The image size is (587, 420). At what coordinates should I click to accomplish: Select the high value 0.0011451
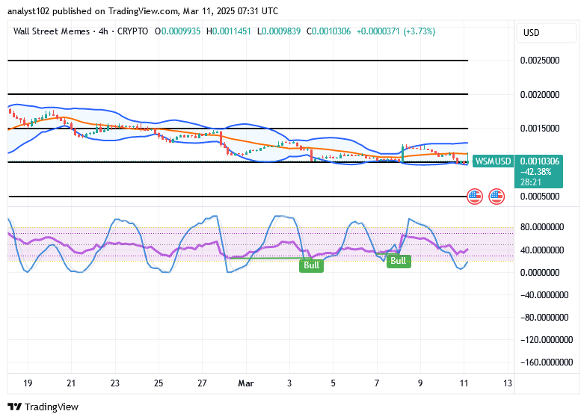point(231,31)
